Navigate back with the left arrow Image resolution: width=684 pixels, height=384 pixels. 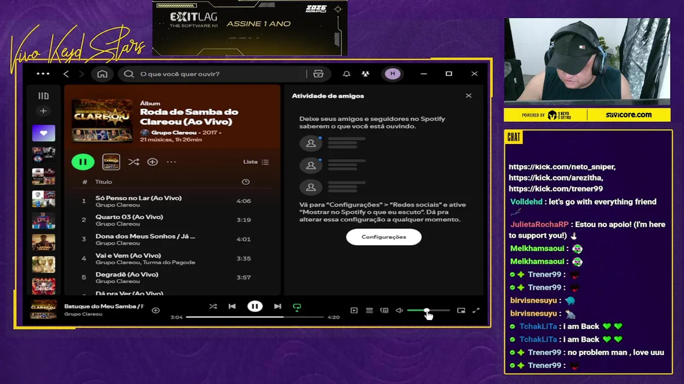click(66, 74)
